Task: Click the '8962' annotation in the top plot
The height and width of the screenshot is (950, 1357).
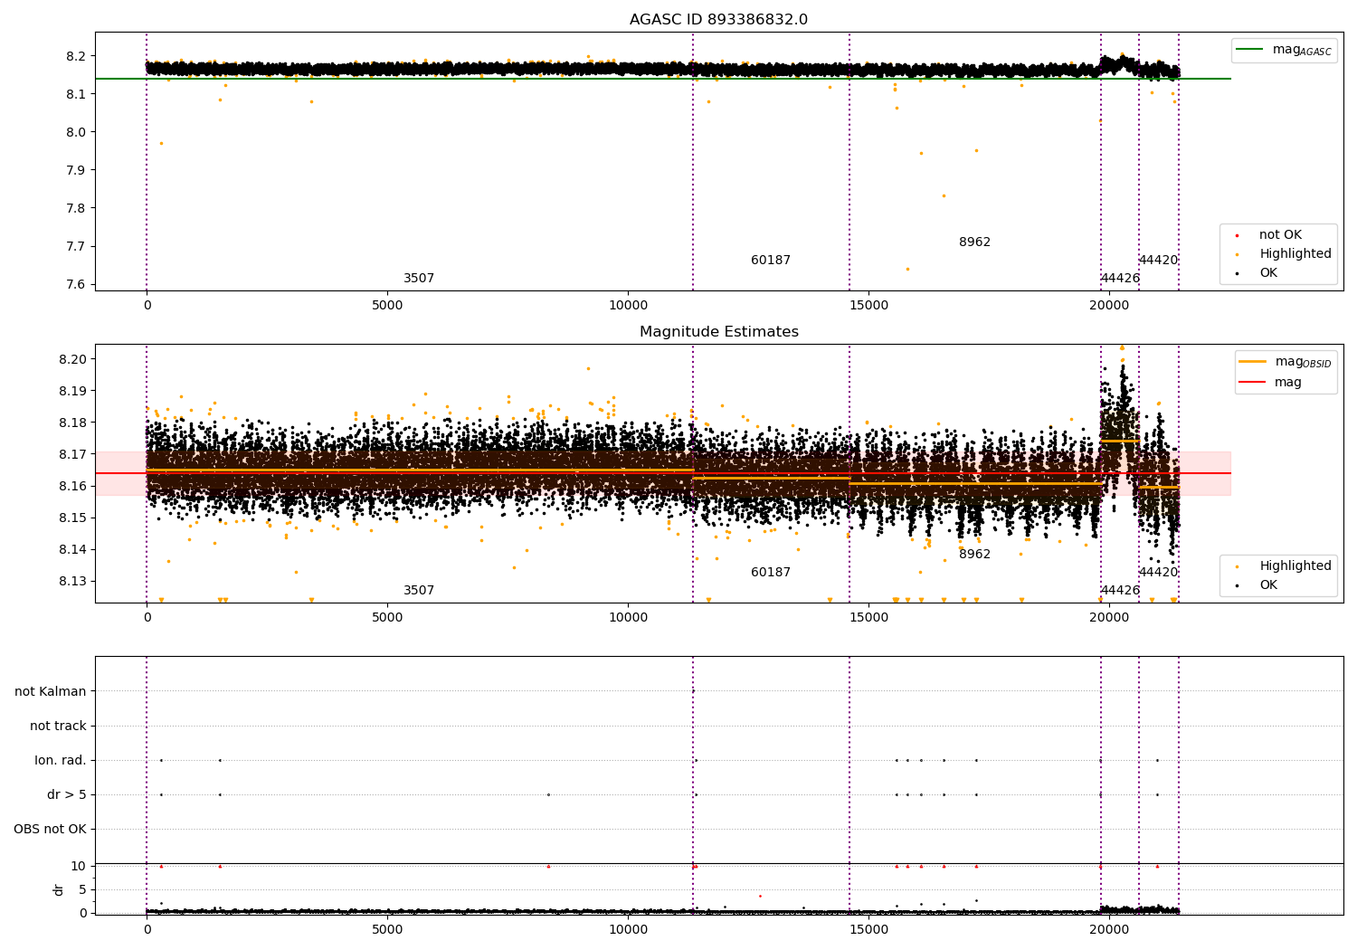Action: click(x=974, y=242)
